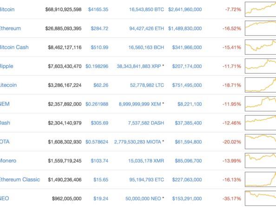The height and width of the screenshot is (207, 276).
Task: Open Monero supply 15,035,178 XMR
Action: [146, 161]
